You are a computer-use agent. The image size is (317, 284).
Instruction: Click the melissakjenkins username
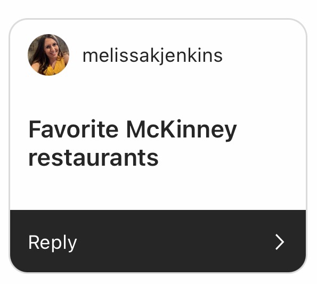[x=152, y=56]
